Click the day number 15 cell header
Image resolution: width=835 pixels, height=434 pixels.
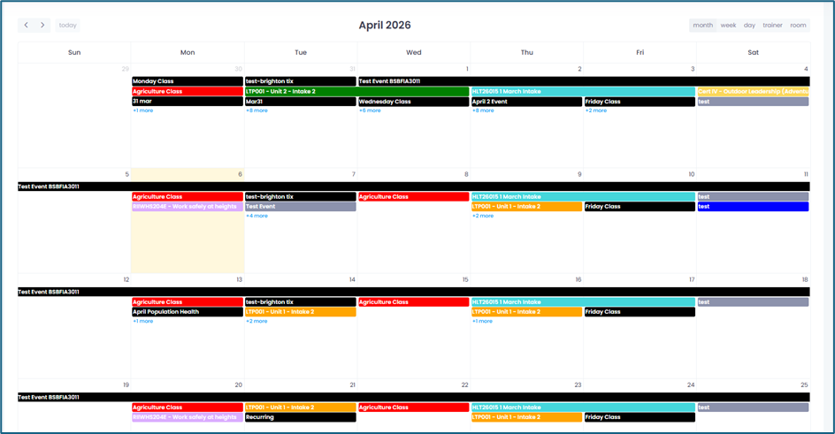[465, 280]
